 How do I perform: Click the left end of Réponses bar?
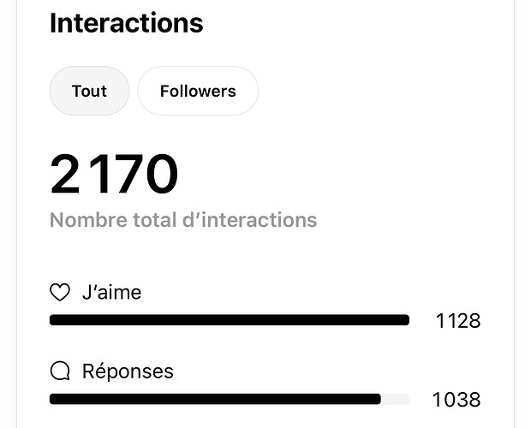(x=55, y=399)
